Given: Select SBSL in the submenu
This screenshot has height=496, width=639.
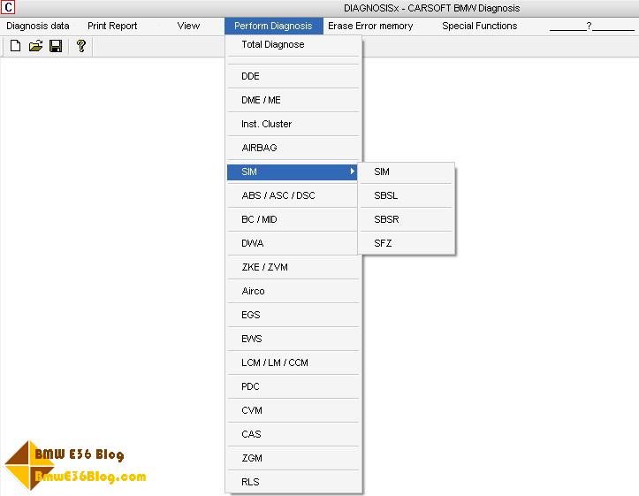Looking at the screenshot, I should [x=407, y=195].
